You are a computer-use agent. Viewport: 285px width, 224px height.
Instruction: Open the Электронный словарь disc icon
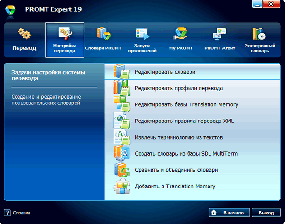pyautogui.click(x=259, y=34)
